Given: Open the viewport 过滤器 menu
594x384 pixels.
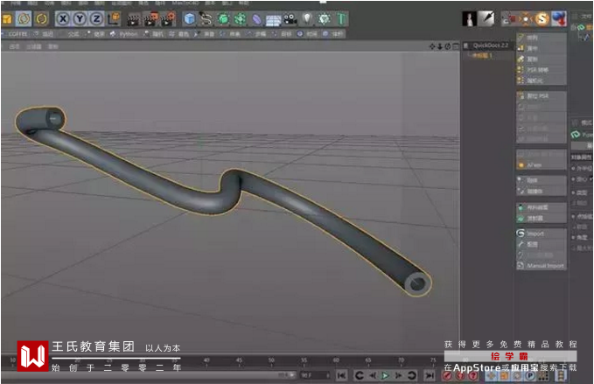Looking at the screenshot, I should tap(34, 46).
